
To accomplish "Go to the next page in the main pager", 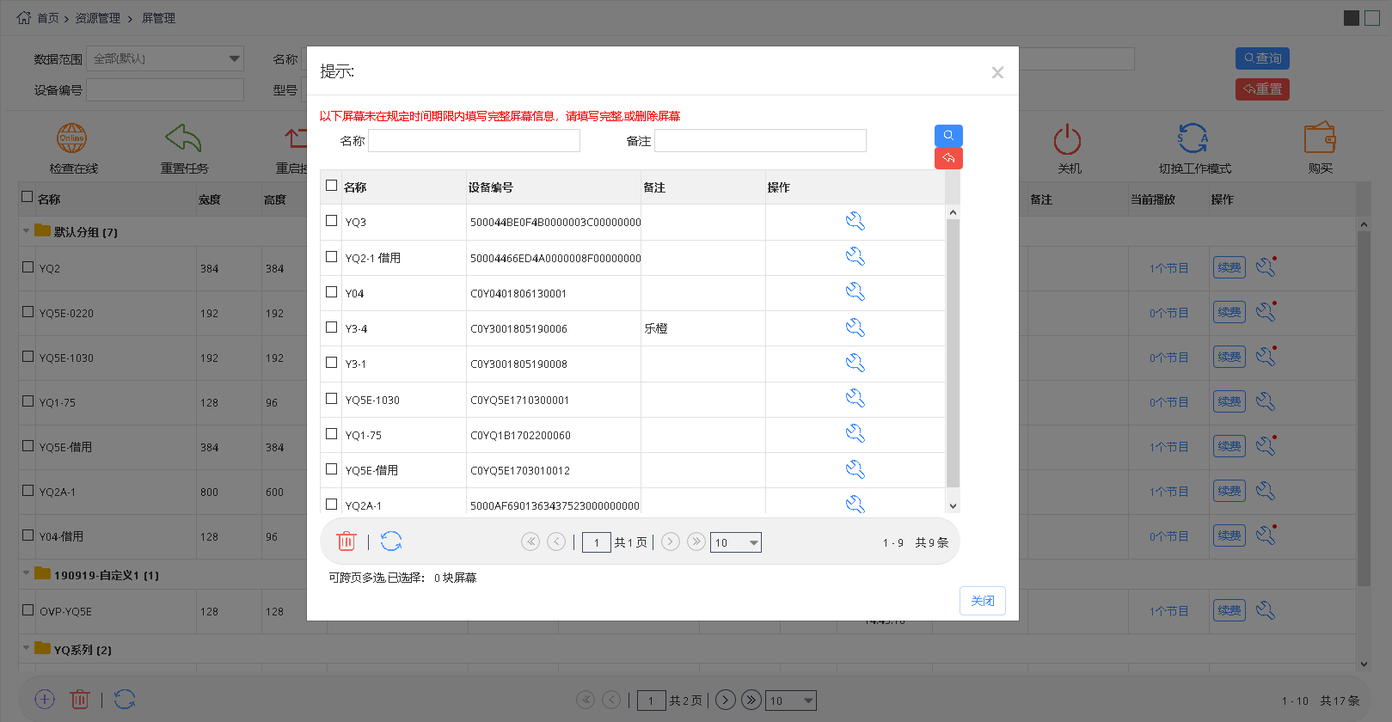I will [x=726, y=700].
